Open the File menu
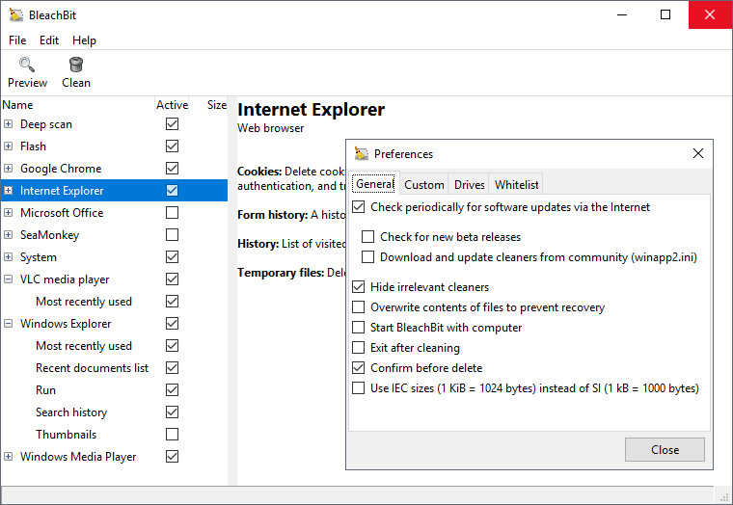733x505 pixels. pos(17,40)
